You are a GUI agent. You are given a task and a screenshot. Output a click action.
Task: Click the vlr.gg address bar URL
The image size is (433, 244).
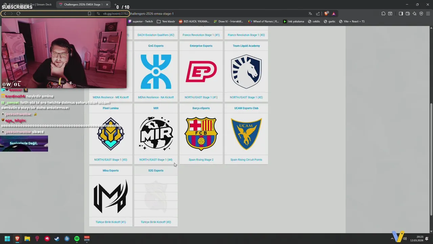138,14
